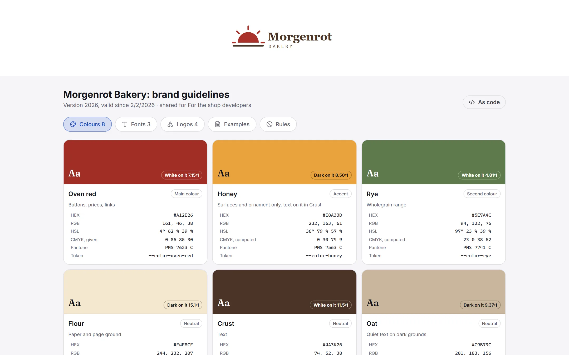The image size is (569, 355).
Task: Click the Pantone value PMS 7623 C
Action: (x=179, y=247)
